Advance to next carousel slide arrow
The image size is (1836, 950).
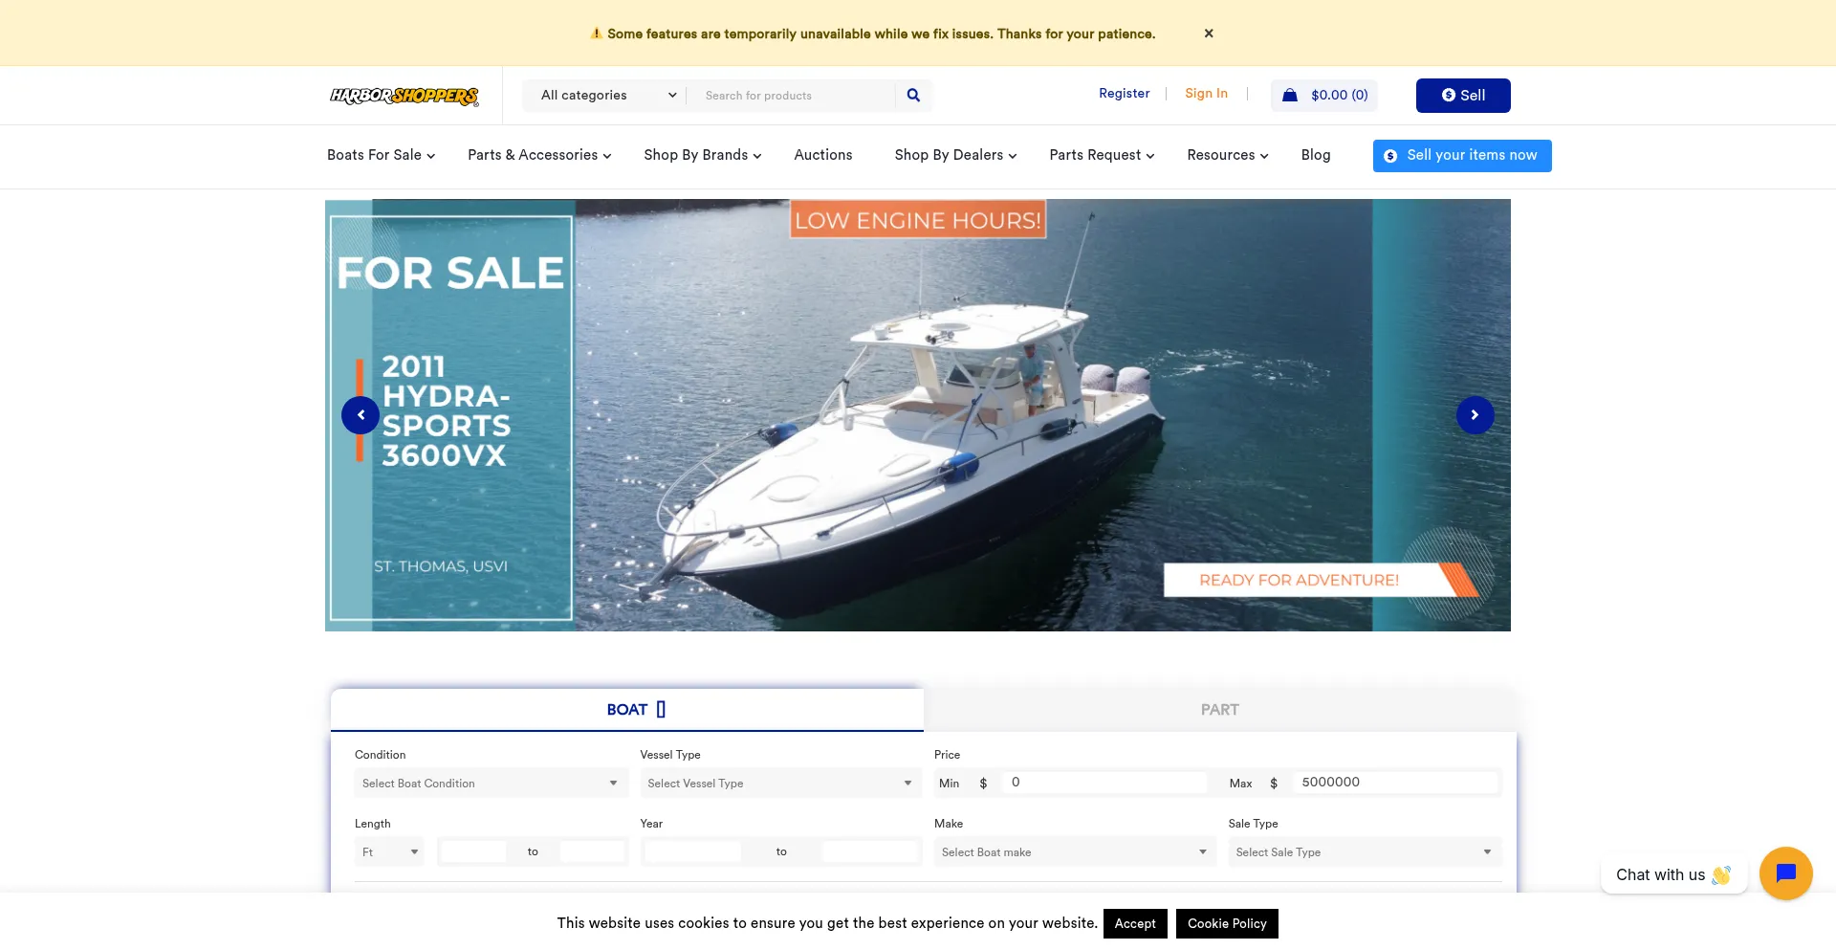1475,415
